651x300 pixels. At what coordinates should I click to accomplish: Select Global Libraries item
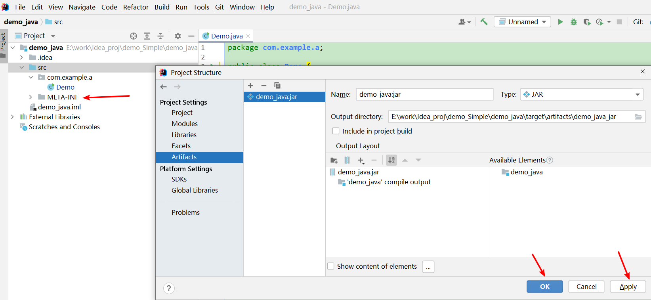coord(195,190)
